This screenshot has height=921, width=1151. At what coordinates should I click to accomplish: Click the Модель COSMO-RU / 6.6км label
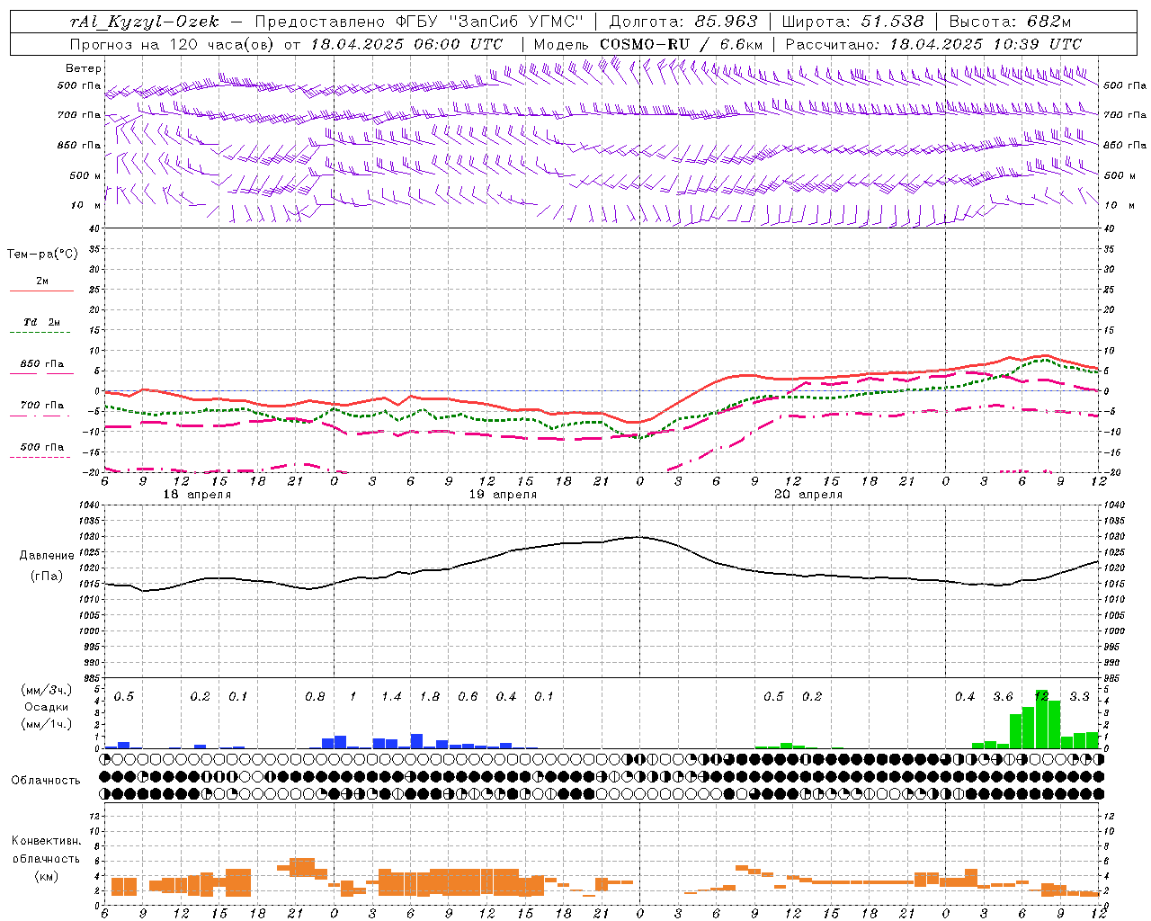tap(648, 44)
